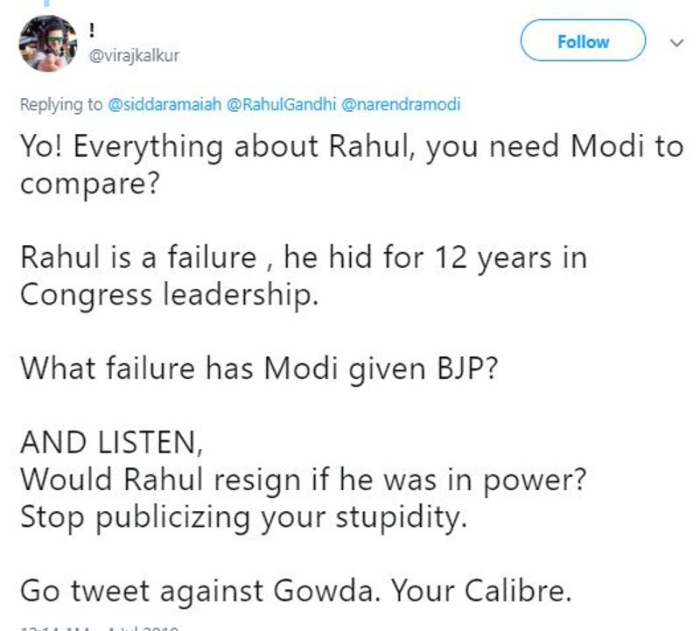Open the partially visible tweet timestamp
The width and height of the screenshot is (700, 631).
pyautogui.click(x=100, y=628)
